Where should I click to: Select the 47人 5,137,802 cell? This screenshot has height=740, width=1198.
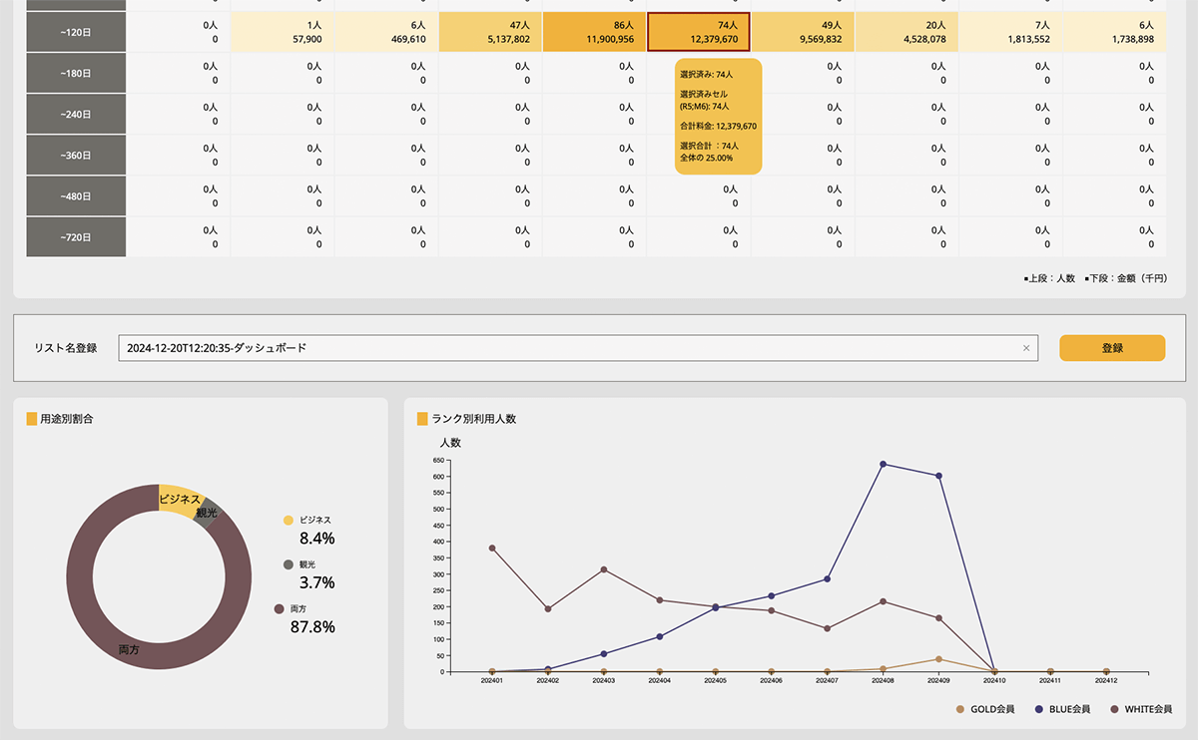point(490,32)
